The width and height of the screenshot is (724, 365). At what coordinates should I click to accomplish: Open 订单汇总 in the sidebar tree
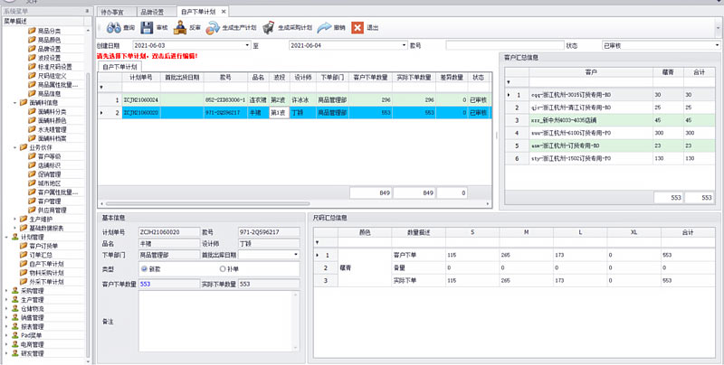(40, 254)
